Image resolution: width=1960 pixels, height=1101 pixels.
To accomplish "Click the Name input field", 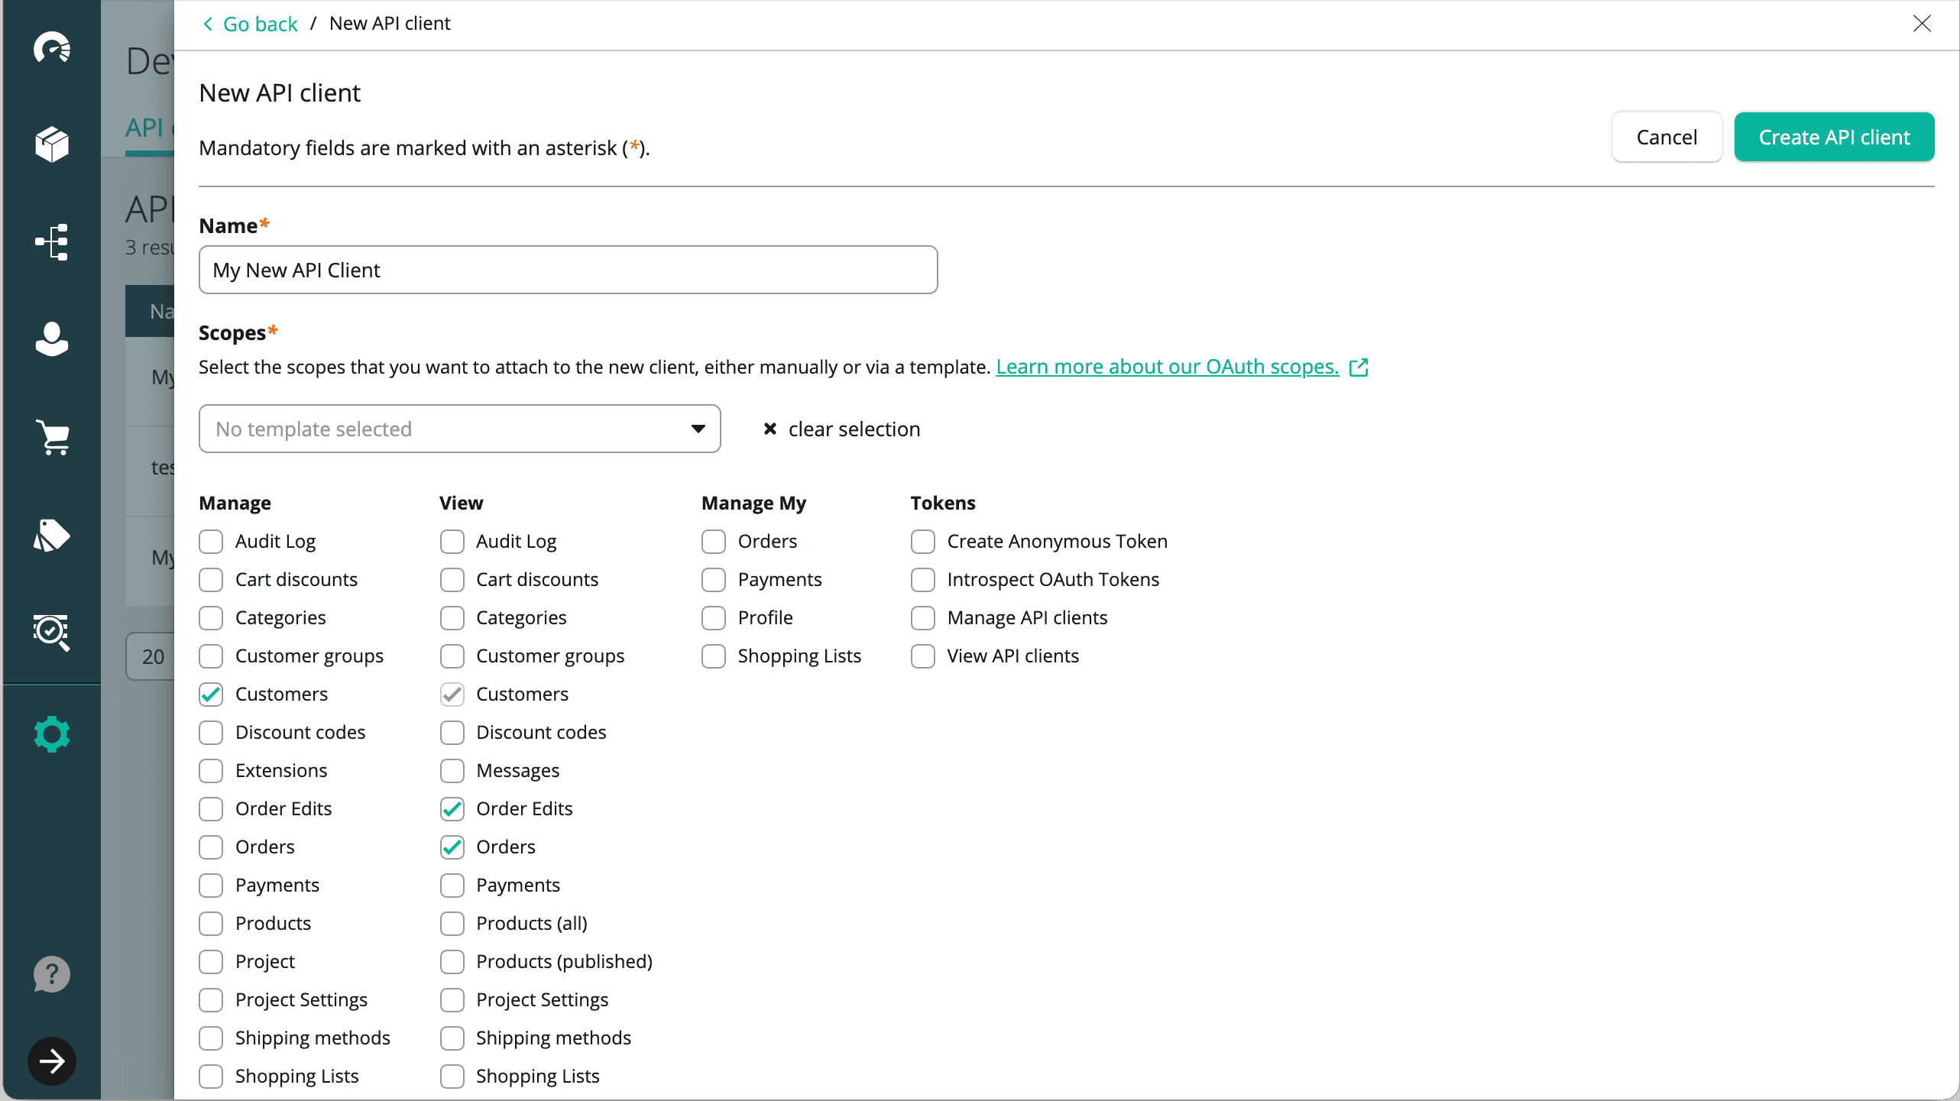I will (x=568, y=270).
